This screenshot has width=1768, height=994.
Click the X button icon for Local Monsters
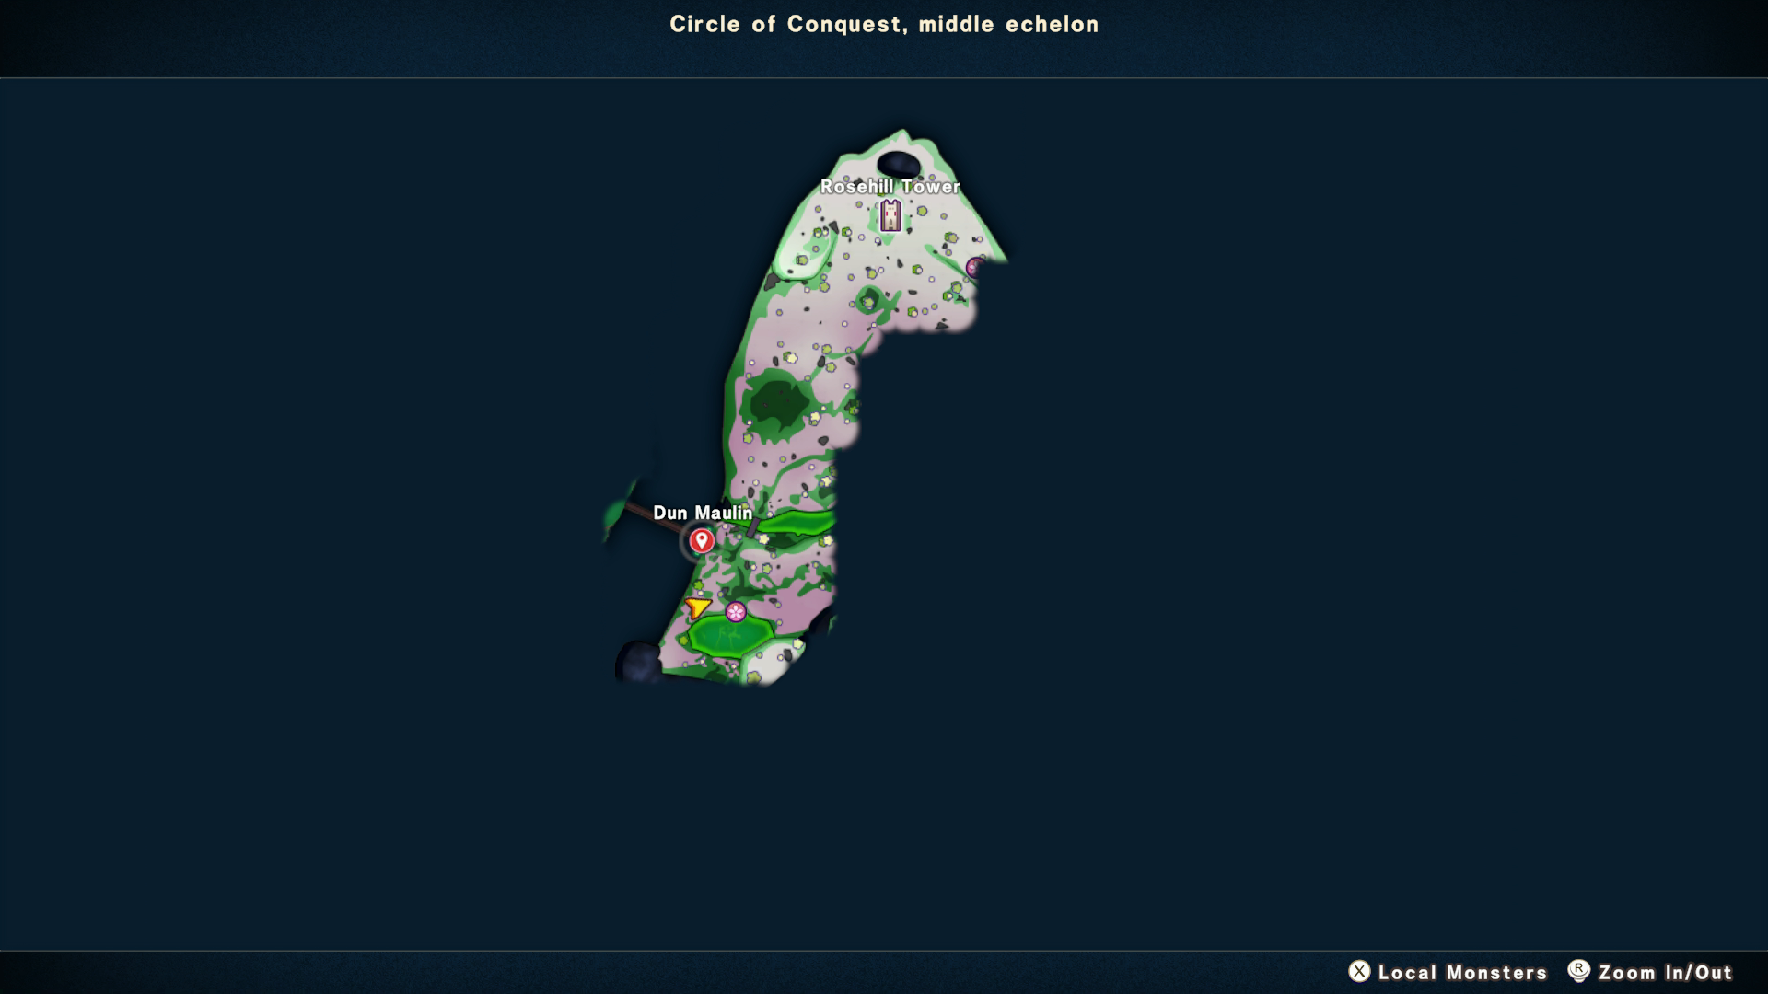[x=1359, y=971]
